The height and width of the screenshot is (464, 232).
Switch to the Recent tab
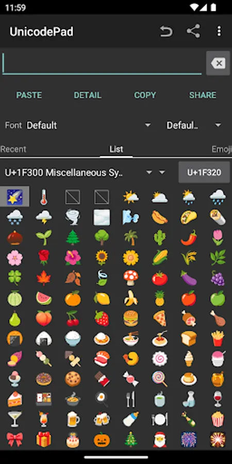tap(13, 149)
